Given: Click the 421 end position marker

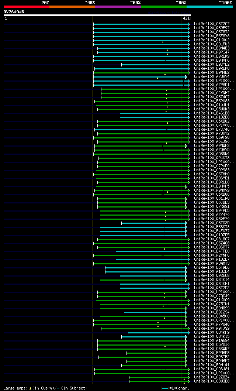Looking at the screenshot, I should [186, 18].
